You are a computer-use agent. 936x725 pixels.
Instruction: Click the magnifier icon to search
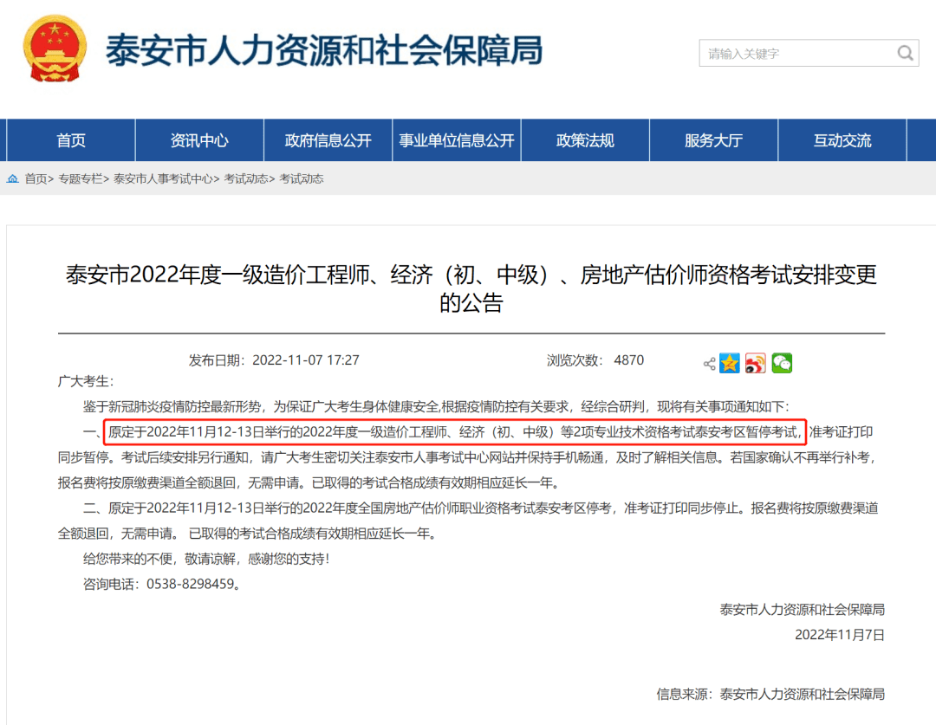coord(906,53)
